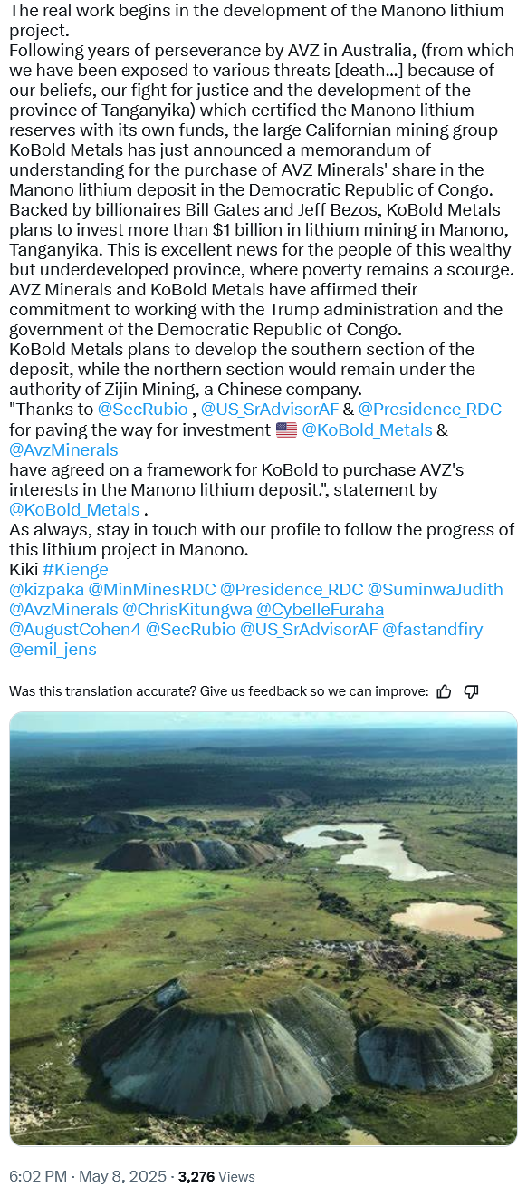
Task: Open @Presidence_RDC mention in the quote
Action: (430, 410)
